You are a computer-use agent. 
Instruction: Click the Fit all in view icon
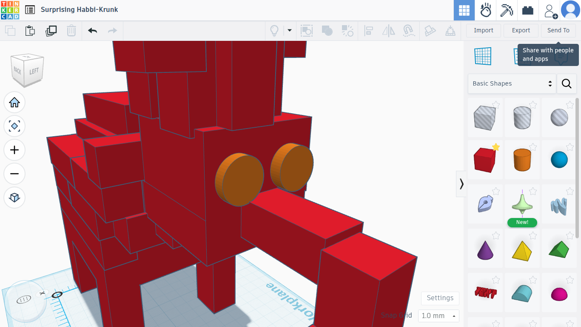click(14, 126)
